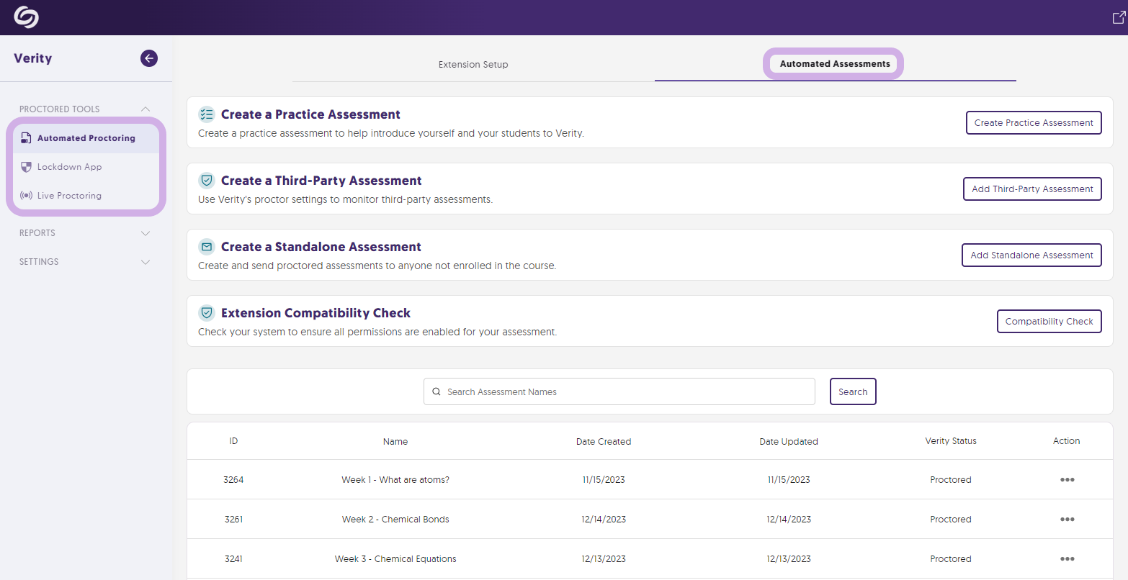Click the Verity logo in the top bar
Image resolution: width=1128 pixels, height=580 pixels.
[27, 17]
